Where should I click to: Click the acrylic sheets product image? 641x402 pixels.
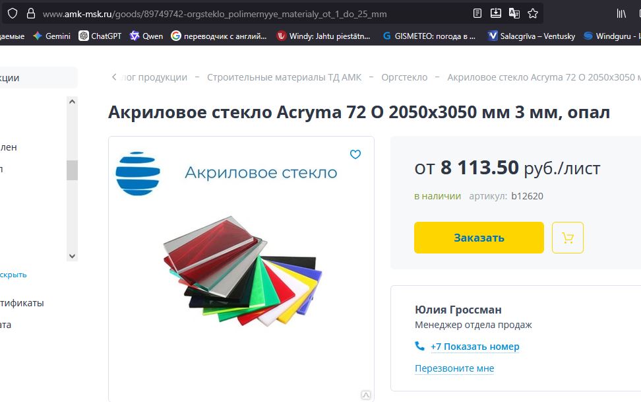[x=242, y=271]
